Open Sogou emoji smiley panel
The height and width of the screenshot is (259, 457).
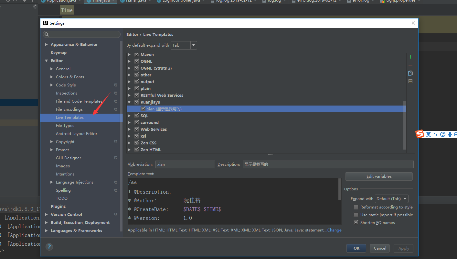point(443,134)
